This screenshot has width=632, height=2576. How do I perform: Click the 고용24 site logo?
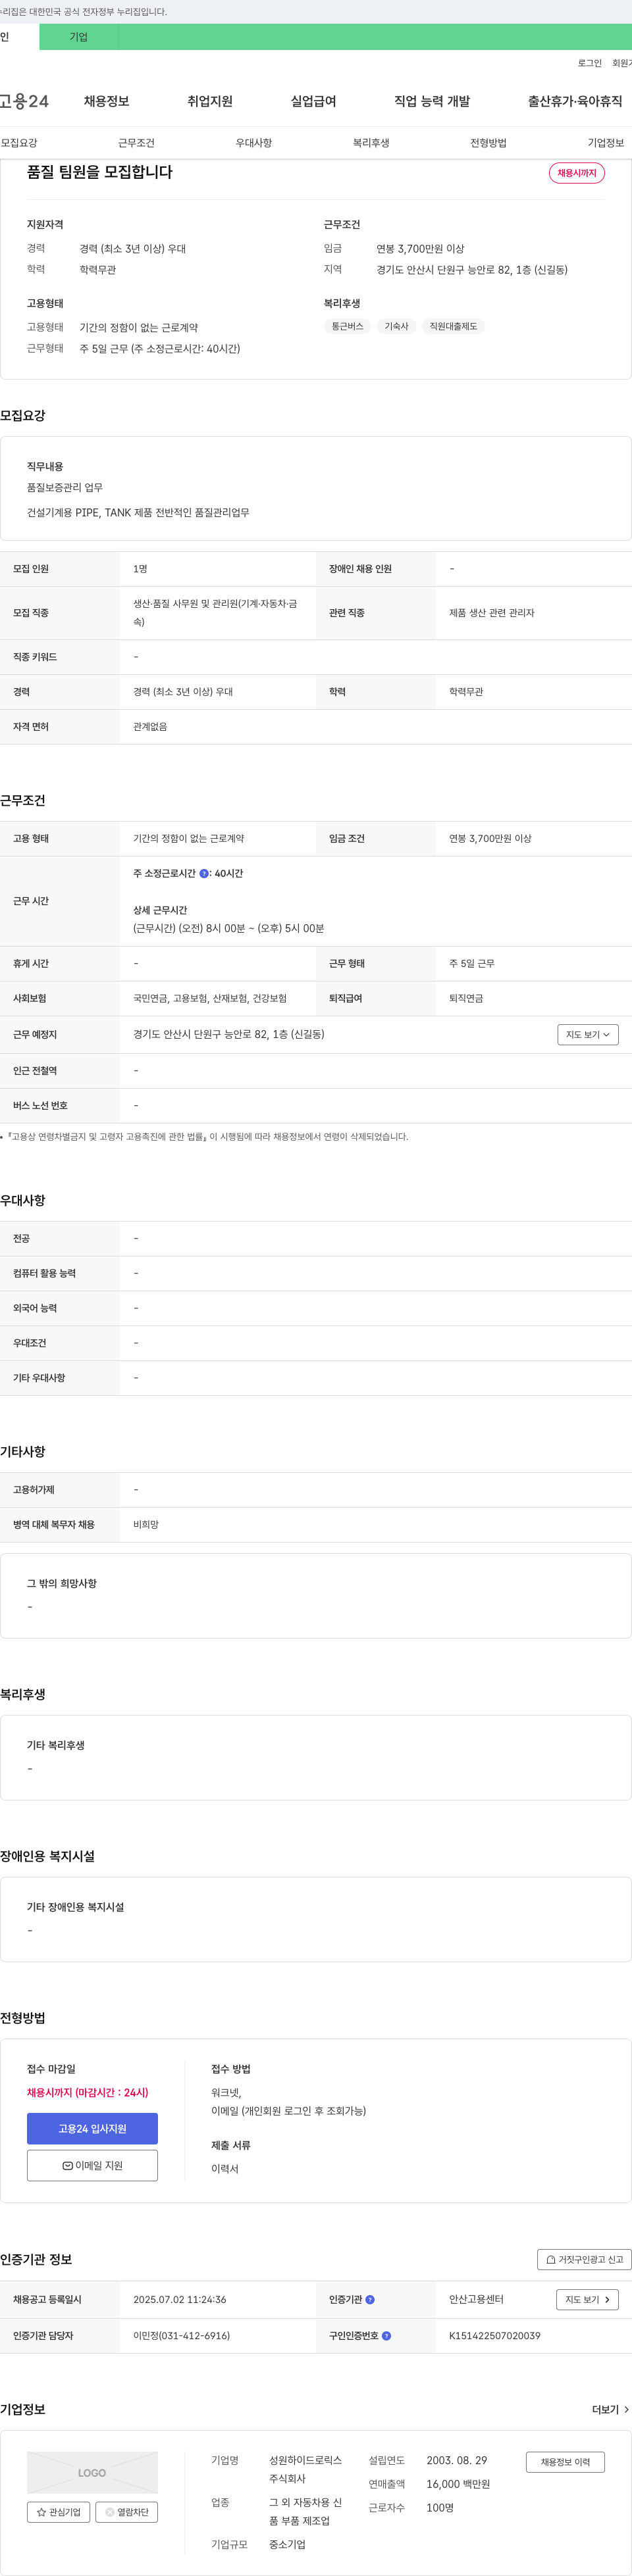[24, 101]
